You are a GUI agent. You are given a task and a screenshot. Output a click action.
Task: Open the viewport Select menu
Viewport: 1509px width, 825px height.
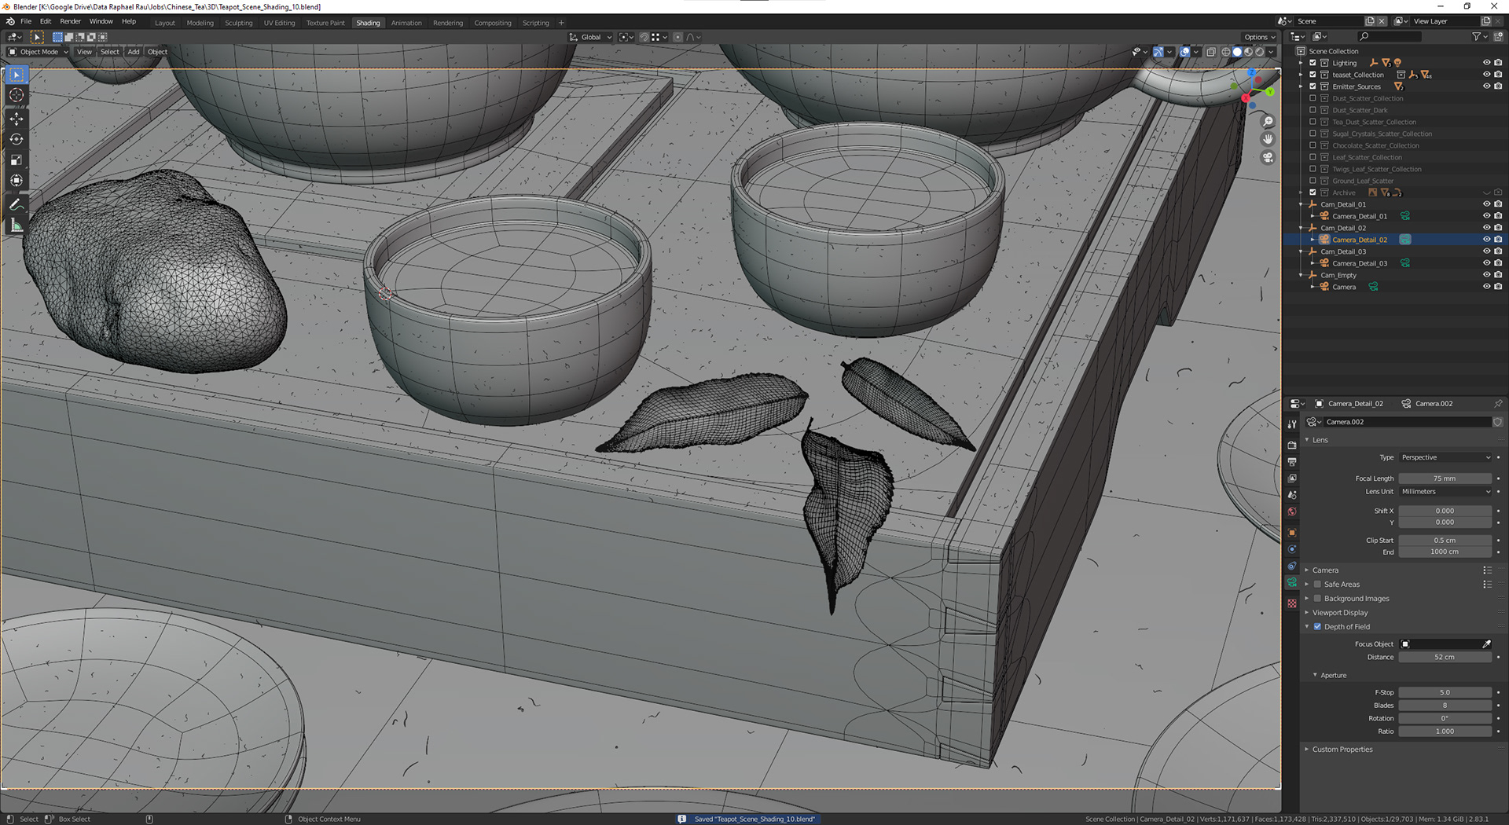click(110, 52)
